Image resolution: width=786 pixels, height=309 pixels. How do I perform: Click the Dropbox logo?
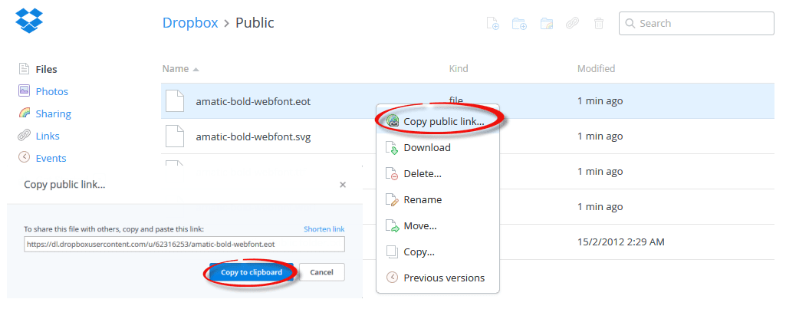click(x=29, y=20)
